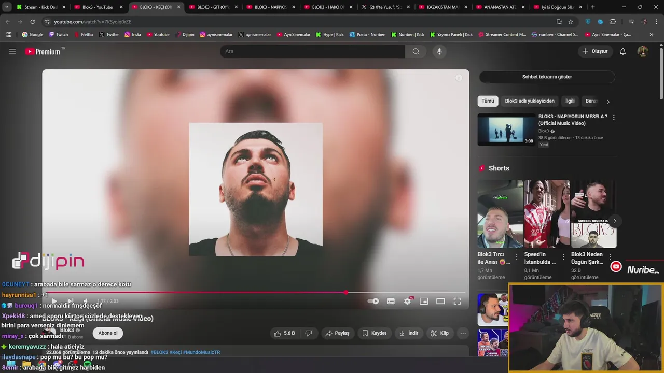Start voice search with microphone icon
The width and height of the screenshot is (664, 373).
(439, 51)
